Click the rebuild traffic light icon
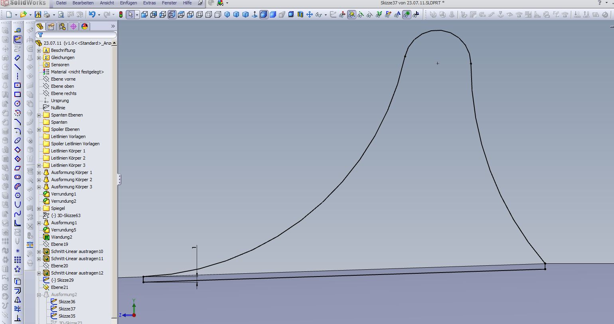Screen dimensions: 614x324 [x=121, y=15]
